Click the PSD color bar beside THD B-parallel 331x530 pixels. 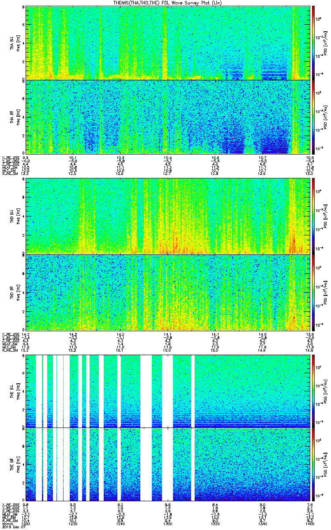[x=313, y=292]
